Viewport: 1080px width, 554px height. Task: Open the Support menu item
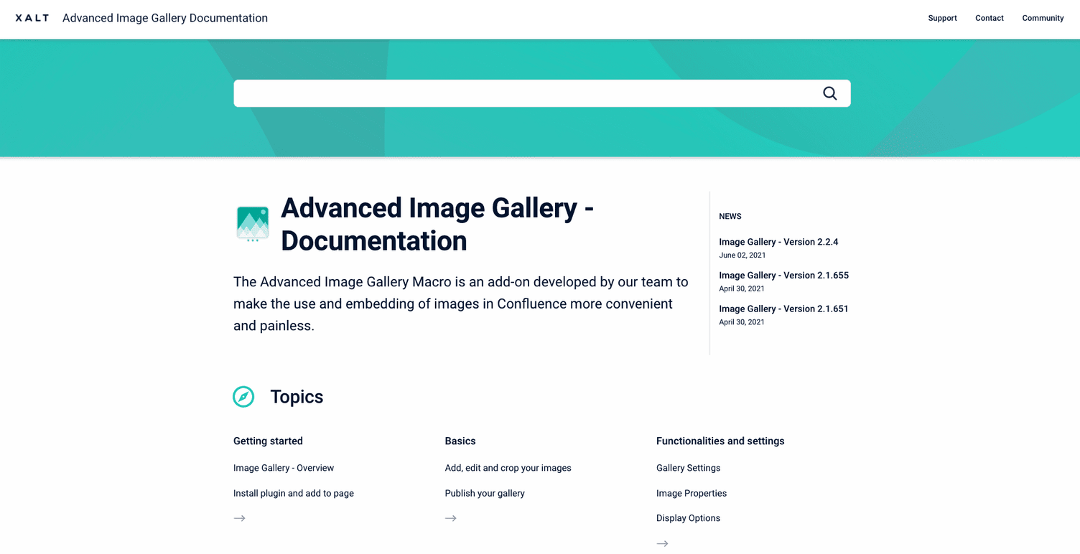942,18
